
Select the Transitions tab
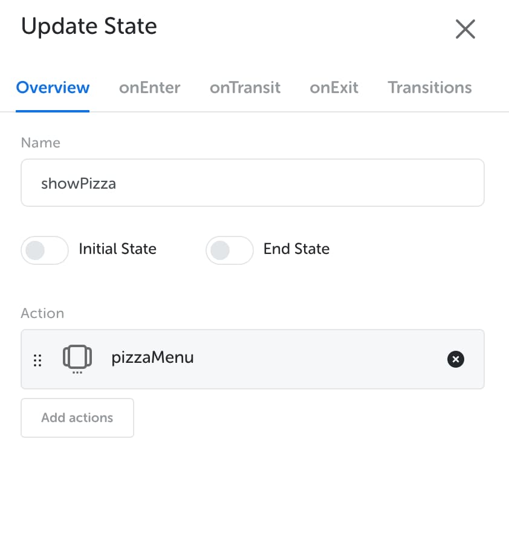click(x=430, y=88)
